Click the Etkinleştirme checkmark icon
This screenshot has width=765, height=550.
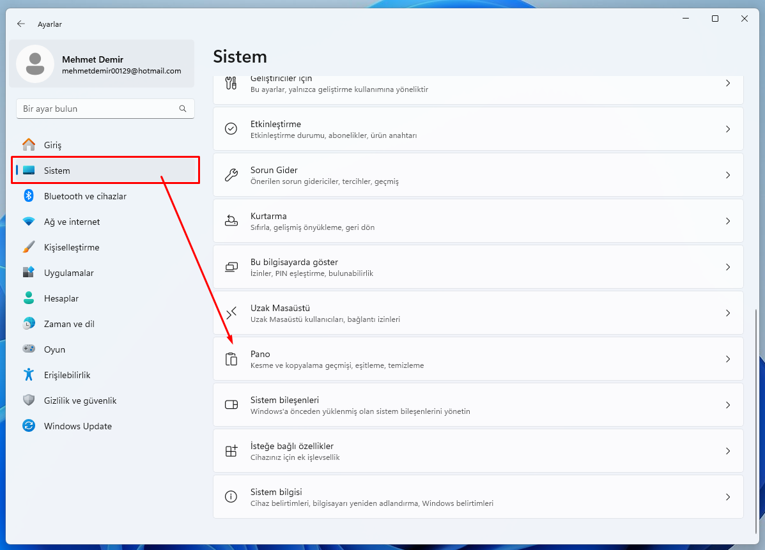click(x=231, y=129)
